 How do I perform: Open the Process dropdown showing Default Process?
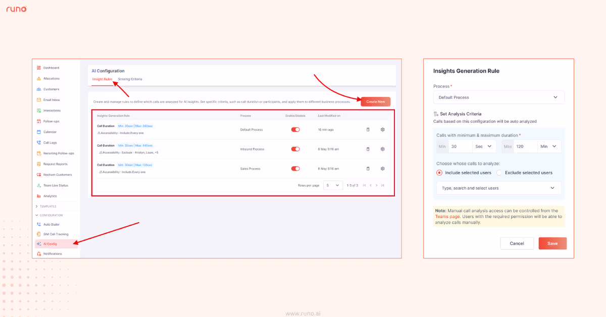498,97
